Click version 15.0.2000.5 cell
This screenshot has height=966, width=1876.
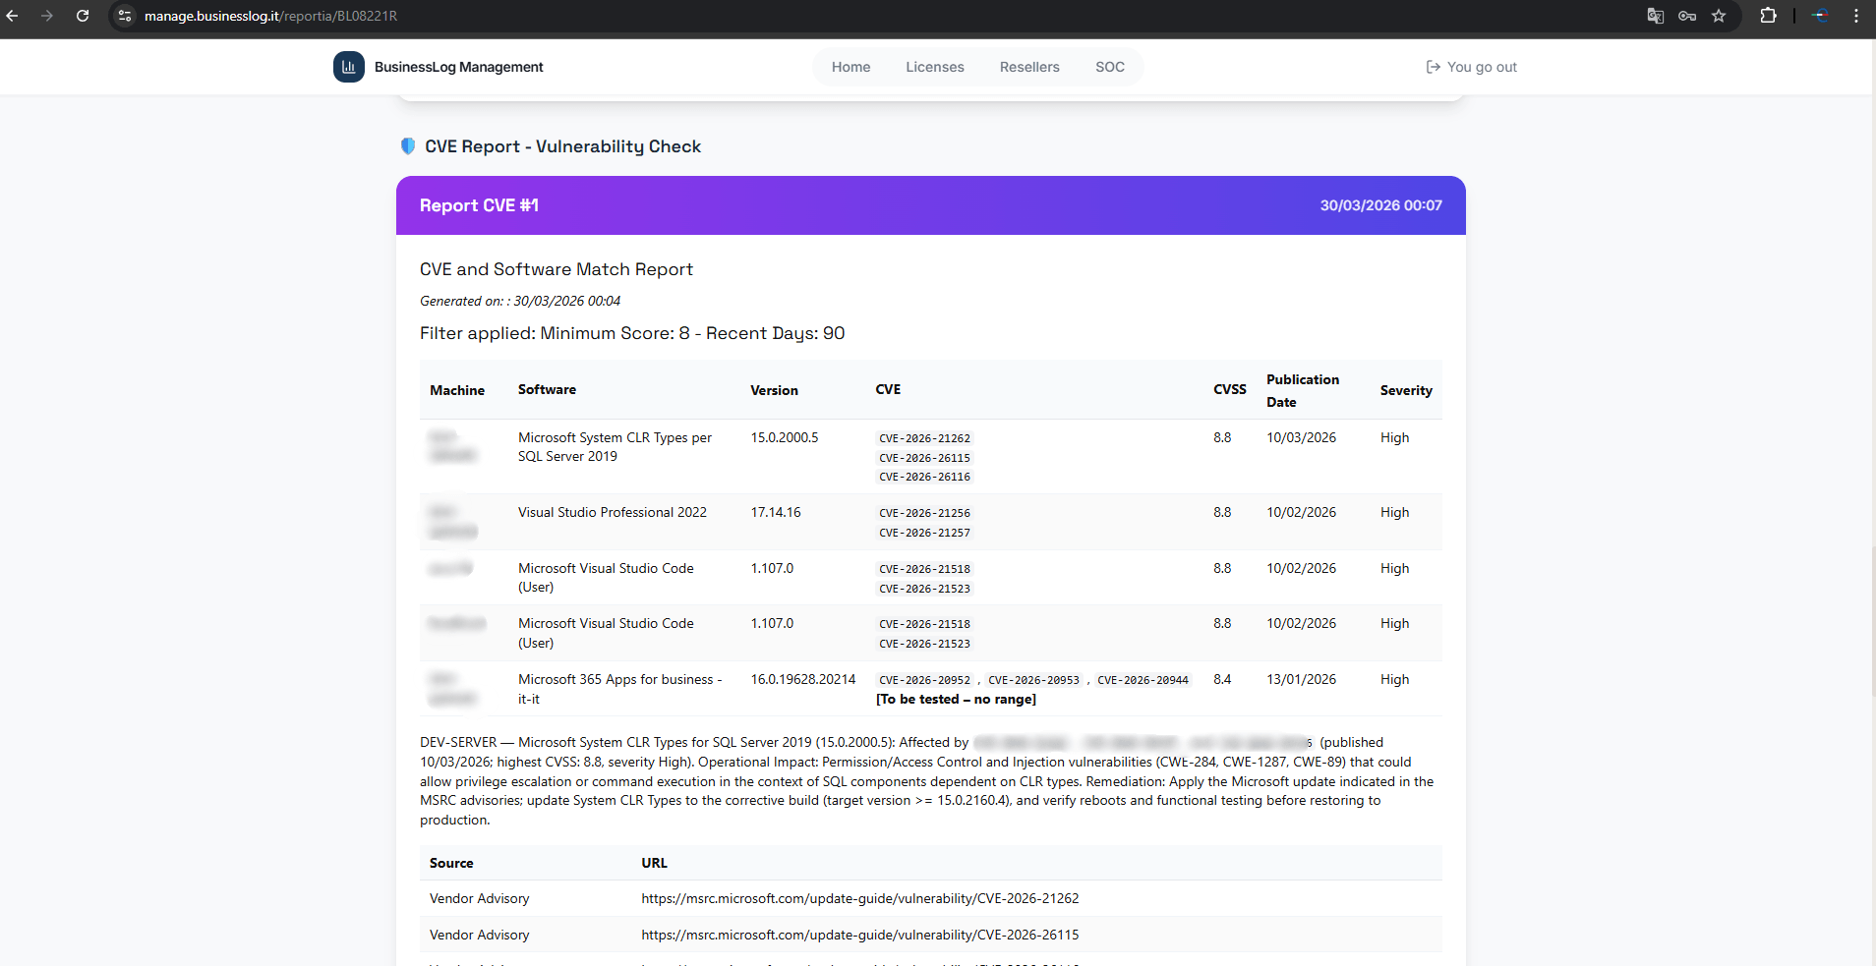[x=785, y=437]
